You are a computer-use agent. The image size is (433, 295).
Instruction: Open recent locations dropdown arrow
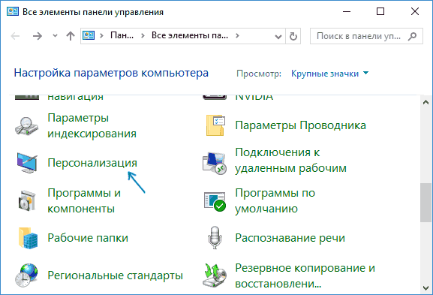tap(55, 35)
